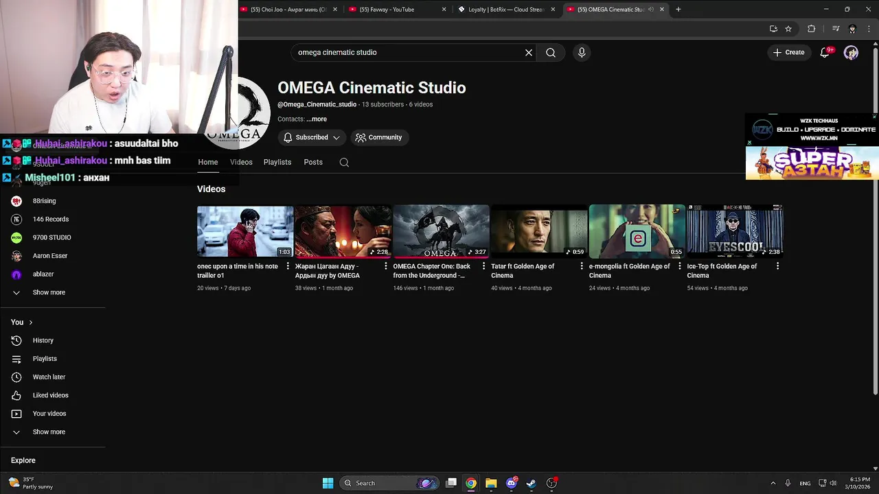The height and width of the screenshot is (494, 879).
Task: Open Windows Start menu
Action: tap(328, 483)
